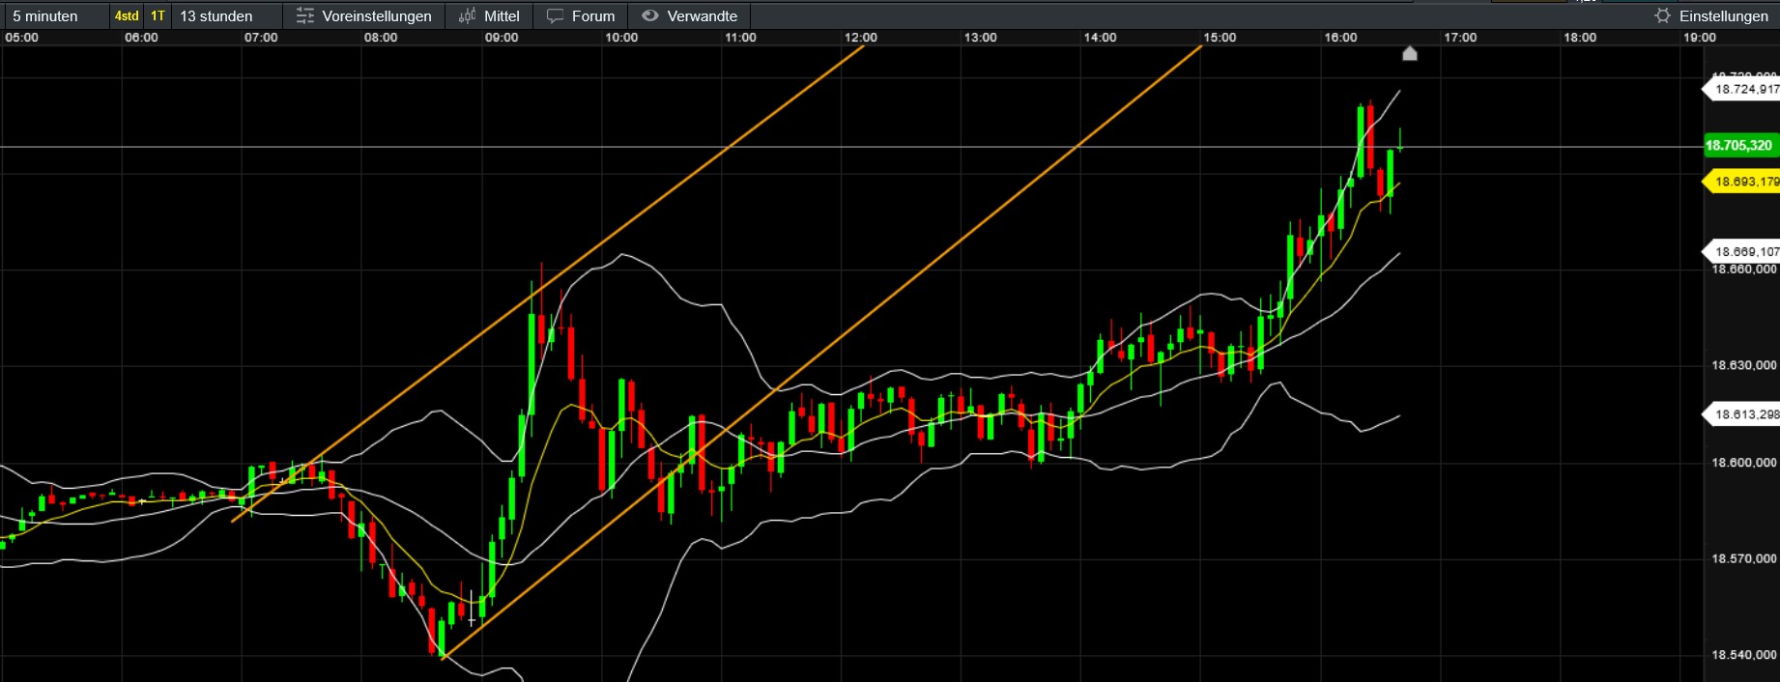Click the Einstellungen gear icon
The image size is (1780, 682).
pyautogui.click(x=1663, y=15)
